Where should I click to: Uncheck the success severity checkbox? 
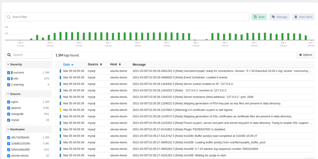click(9, 73)
